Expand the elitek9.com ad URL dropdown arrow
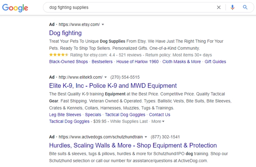This screenshot has width=256, height=167. [105, 77]
